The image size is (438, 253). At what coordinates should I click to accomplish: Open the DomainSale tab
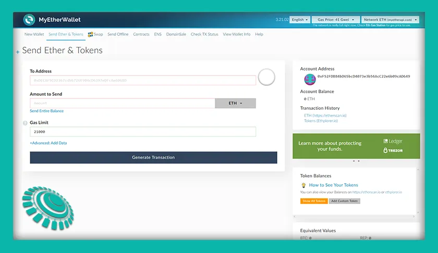[176, 34]
